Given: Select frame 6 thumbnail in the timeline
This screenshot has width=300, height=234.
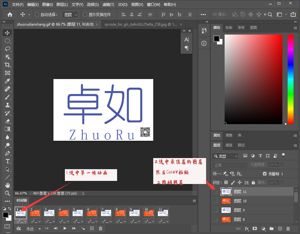Looking at the screenshot, I should tap(92, 213).
